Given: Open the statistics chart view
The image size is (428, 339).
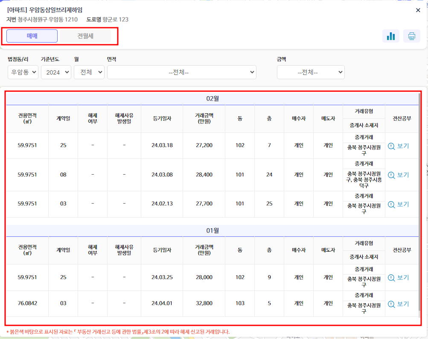Looking at the screenshot, I should 391,36.
